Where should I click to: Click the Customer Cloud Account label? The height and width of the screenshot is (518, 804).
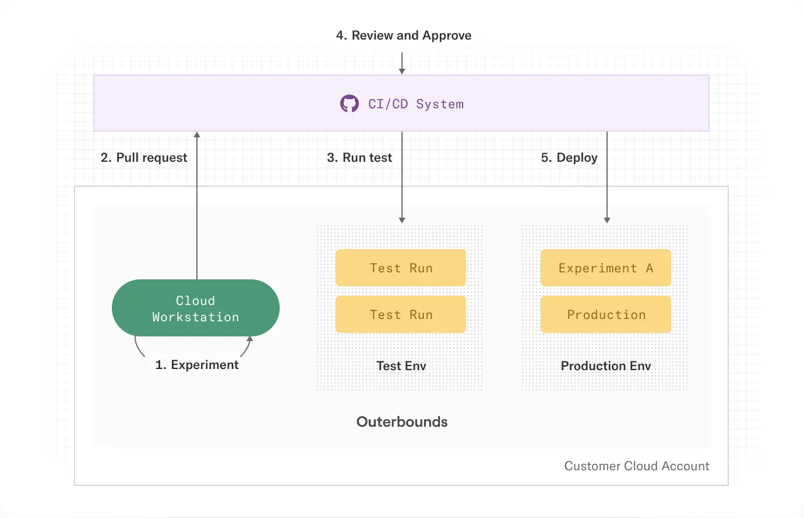click(637, 466)
